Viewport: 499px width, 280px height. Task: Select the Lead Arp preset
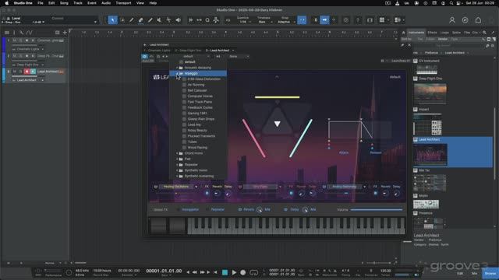coord(194,124)
